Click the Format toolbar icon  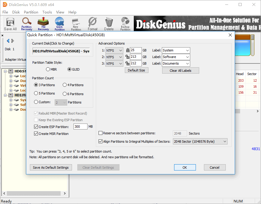[93, 24]
